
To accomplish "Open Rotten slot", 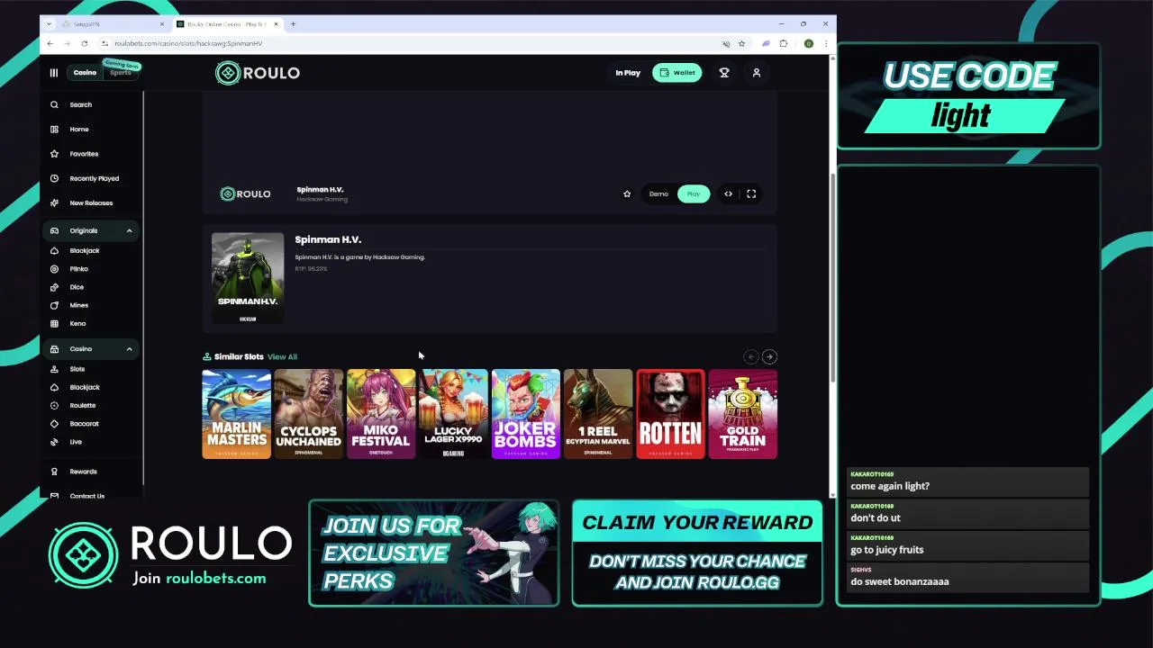I will [x=670, y=414].
